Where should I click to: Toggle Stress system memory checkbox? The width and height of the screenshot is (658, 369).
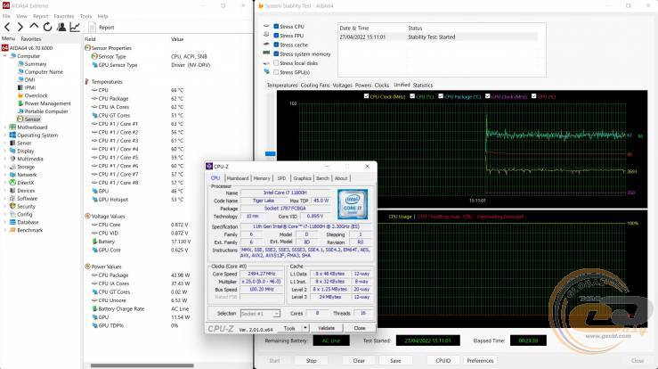click(276, 53)
